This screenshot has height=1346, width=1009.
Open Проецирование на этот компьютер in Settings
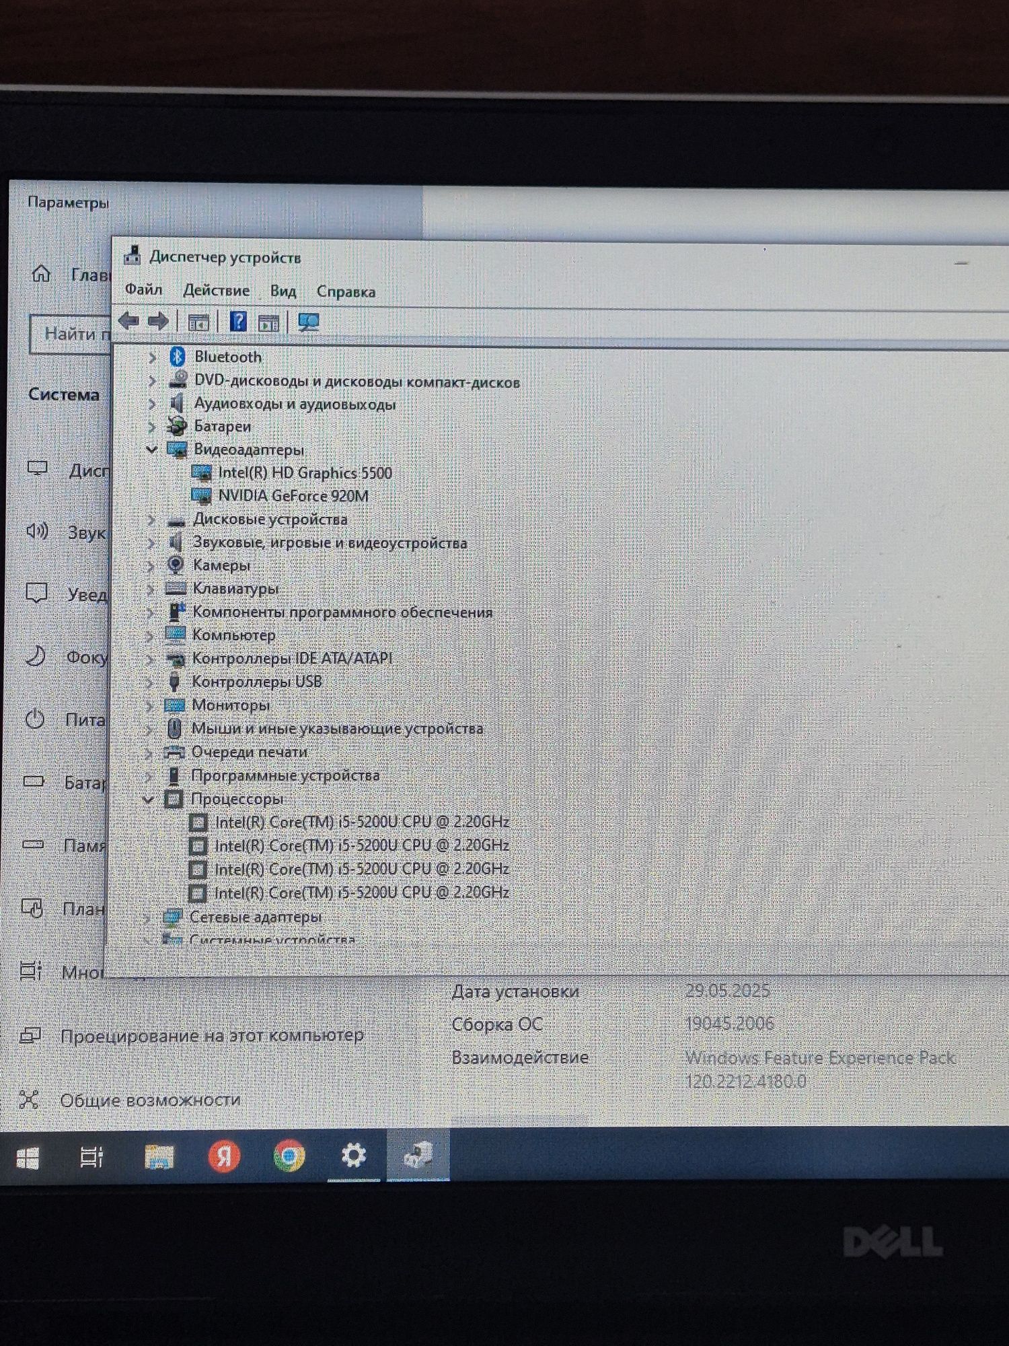(212, 1035)
